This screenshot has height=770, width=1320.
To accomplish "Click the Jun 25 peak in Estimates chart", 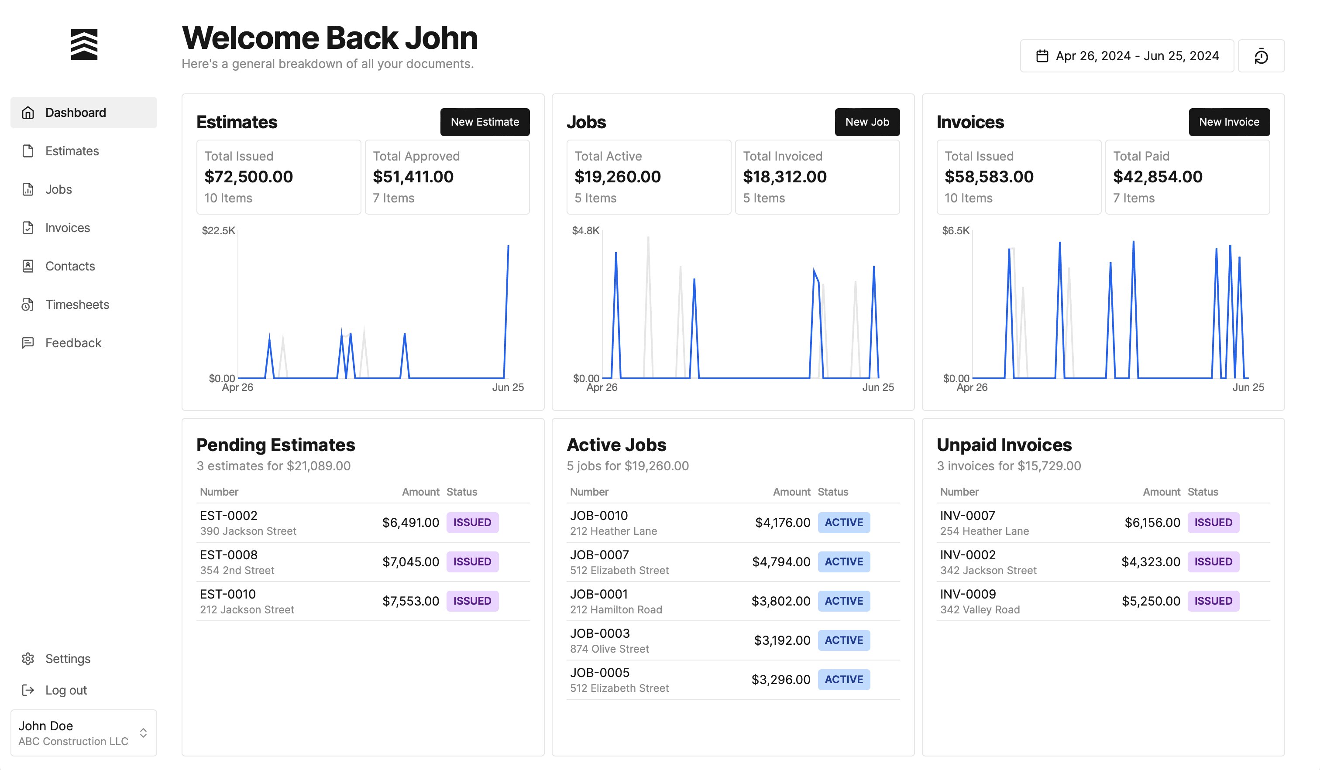I will coord(508,246).
